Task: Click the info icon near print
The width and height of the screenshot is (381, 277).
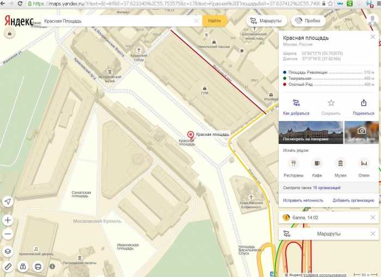Action: [x=52, y=266]
